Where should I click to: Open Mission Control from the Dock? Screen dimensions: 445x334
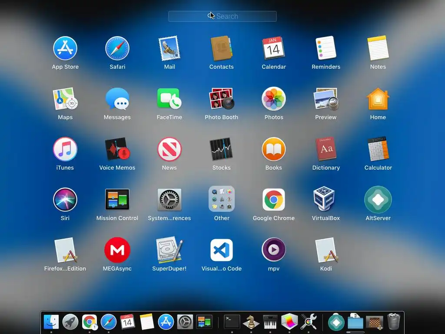click(x=204, y=322)
